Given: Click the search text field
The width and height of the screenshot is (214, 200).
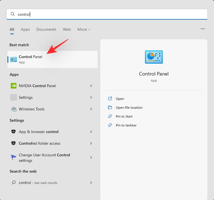Looking at the screenshot, I should [x=111, y=14].
